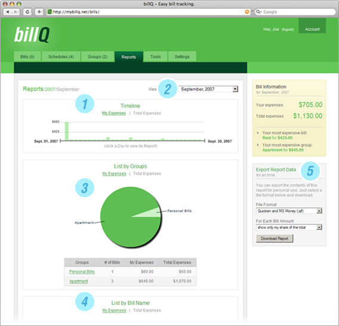This screenshot has width=339, height=326.
Task: Click 'Rent for $425.00' bill text
Action: 278,138
